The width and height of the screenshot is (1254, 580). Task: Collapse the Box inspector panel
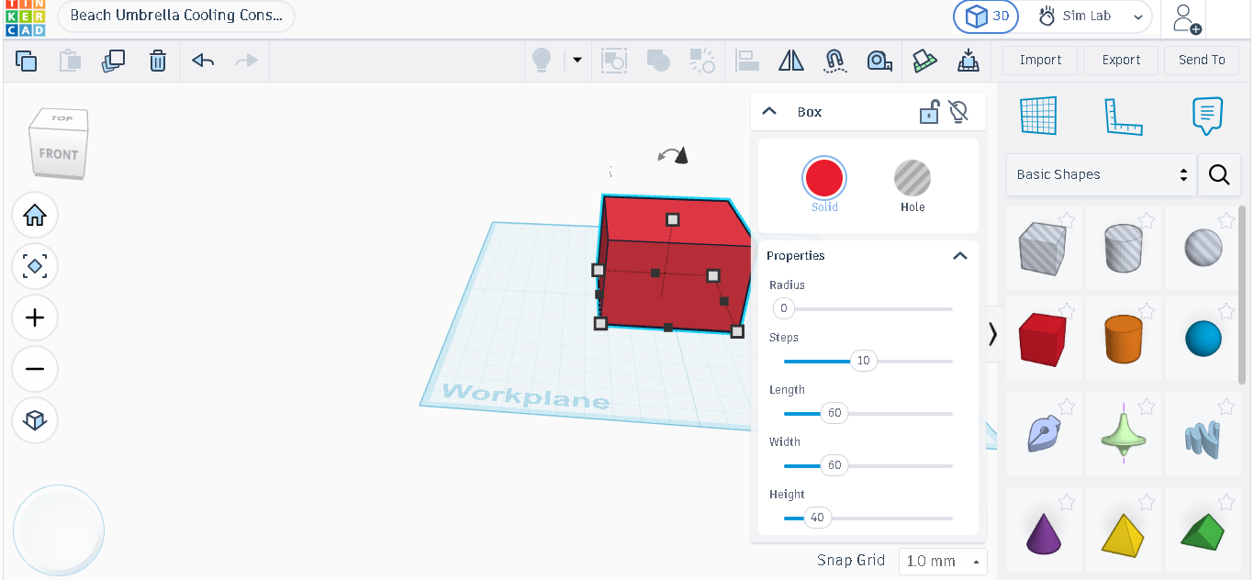click(769, 111)
